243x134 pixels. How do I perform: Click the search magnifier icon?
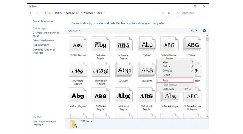[x=178, y=13]
